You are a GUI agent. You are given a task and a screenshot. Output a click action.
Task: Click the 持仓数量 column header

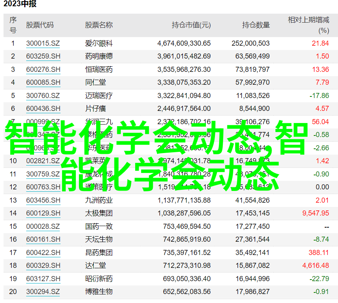tap(256, 25)
